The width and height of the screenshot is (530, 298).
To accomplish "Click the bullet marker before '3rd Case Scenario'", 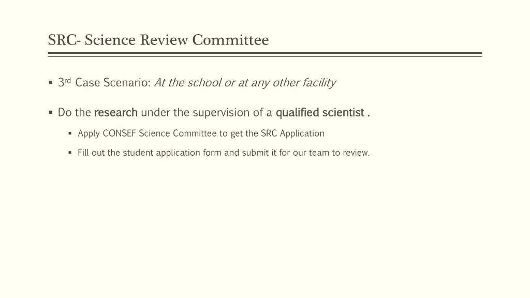I will (51, 82).
